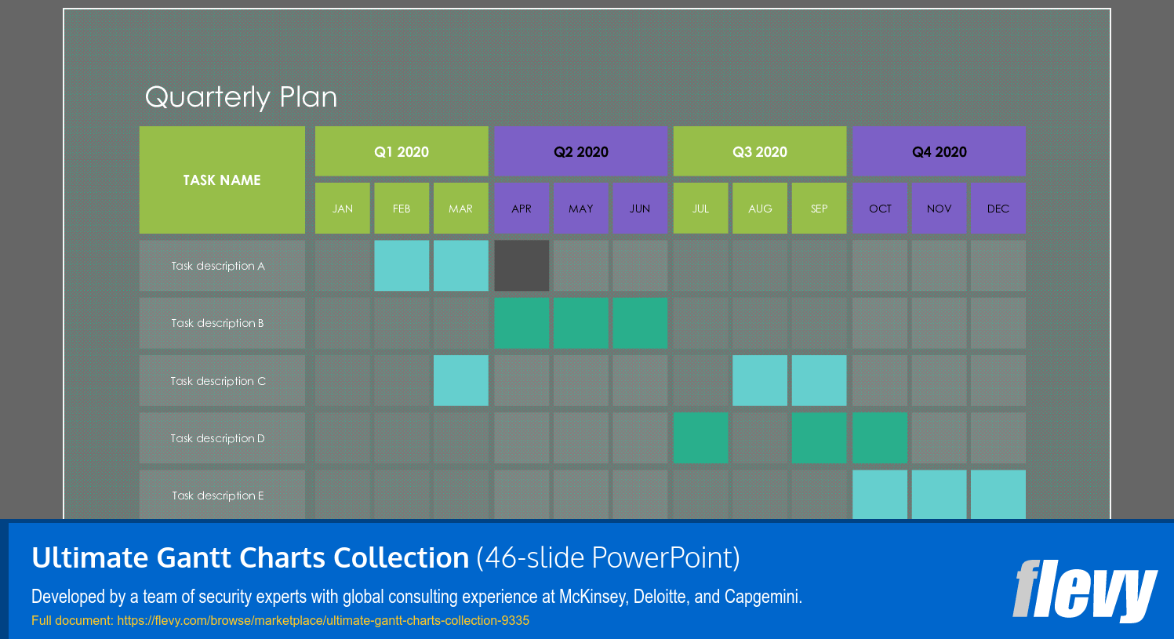Click the JUL month cell
The width and height of the screenshot is (1174, 639).
pos(701,208)
